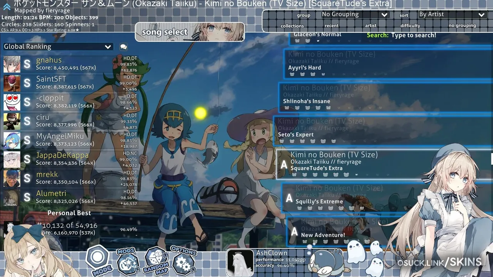The width and height of the screenshot is (493, 277).
Task: Select Ayyri's Hard difficulty
Action: tap(388, 64)
